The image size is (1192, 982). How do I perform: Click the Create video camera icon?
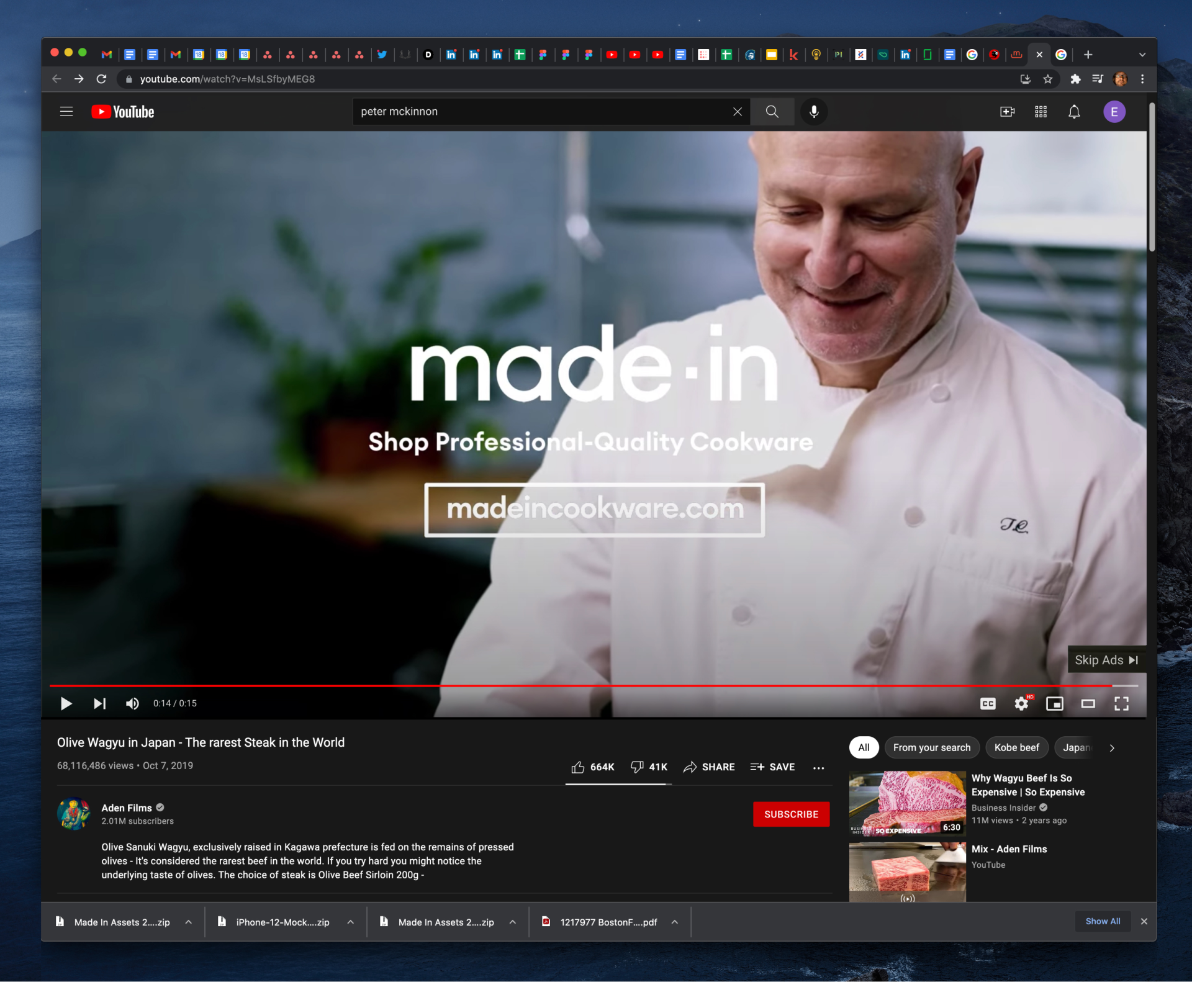point(1007,112)
